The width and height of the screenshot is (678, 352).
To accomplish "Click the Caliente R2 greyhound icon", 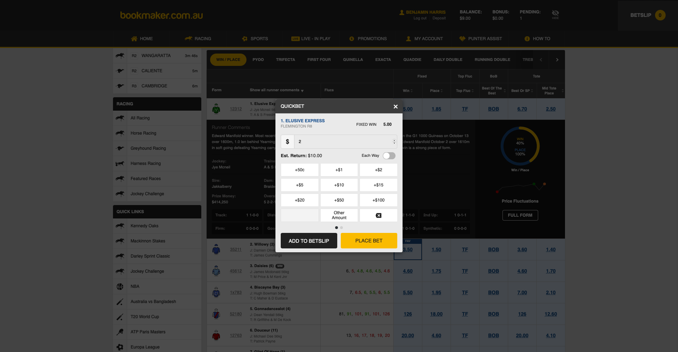I will click(x=120, y=71).
